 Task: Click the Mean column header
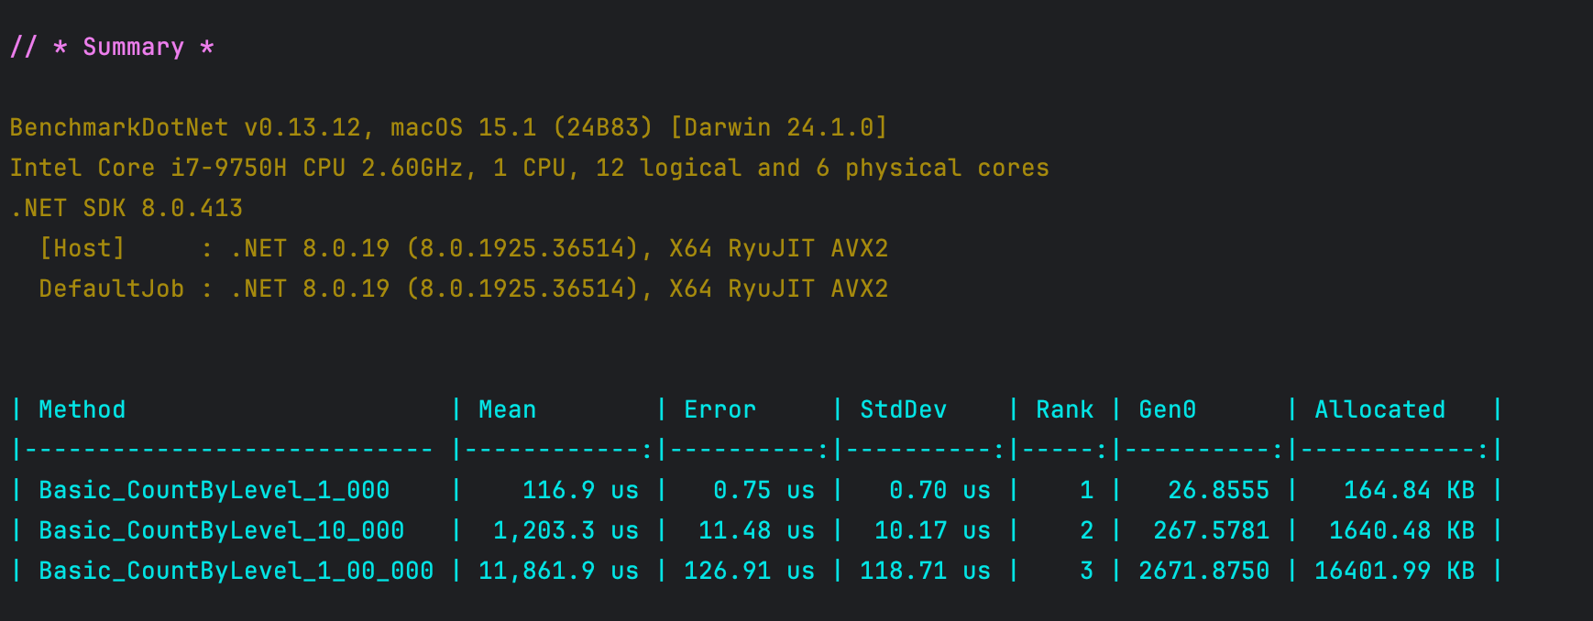tap(507, 409)
